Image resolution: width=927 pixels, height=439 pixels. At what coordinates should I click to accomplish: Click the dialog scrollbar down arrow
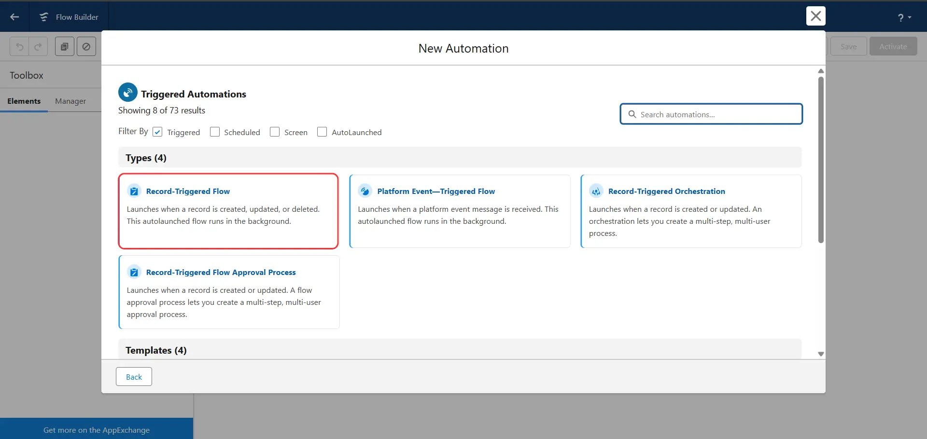point(821,354)
